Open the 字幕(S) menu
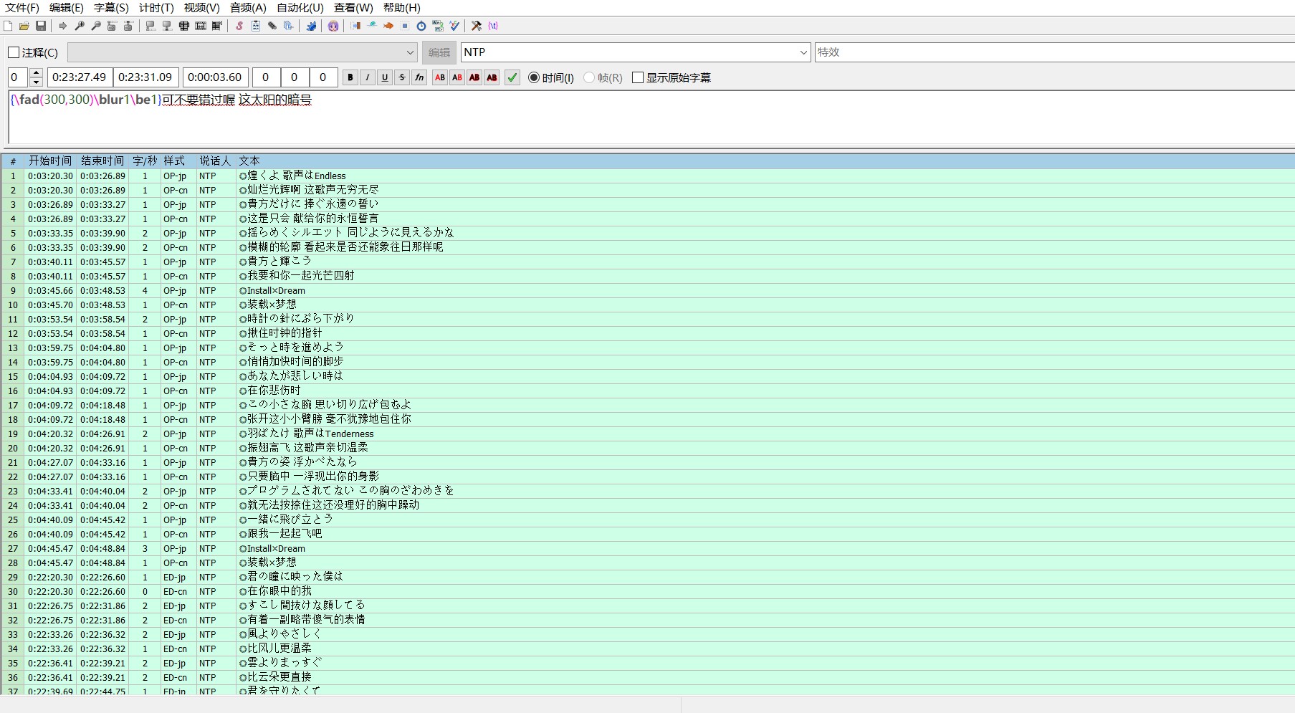 (x=112, y=8)
